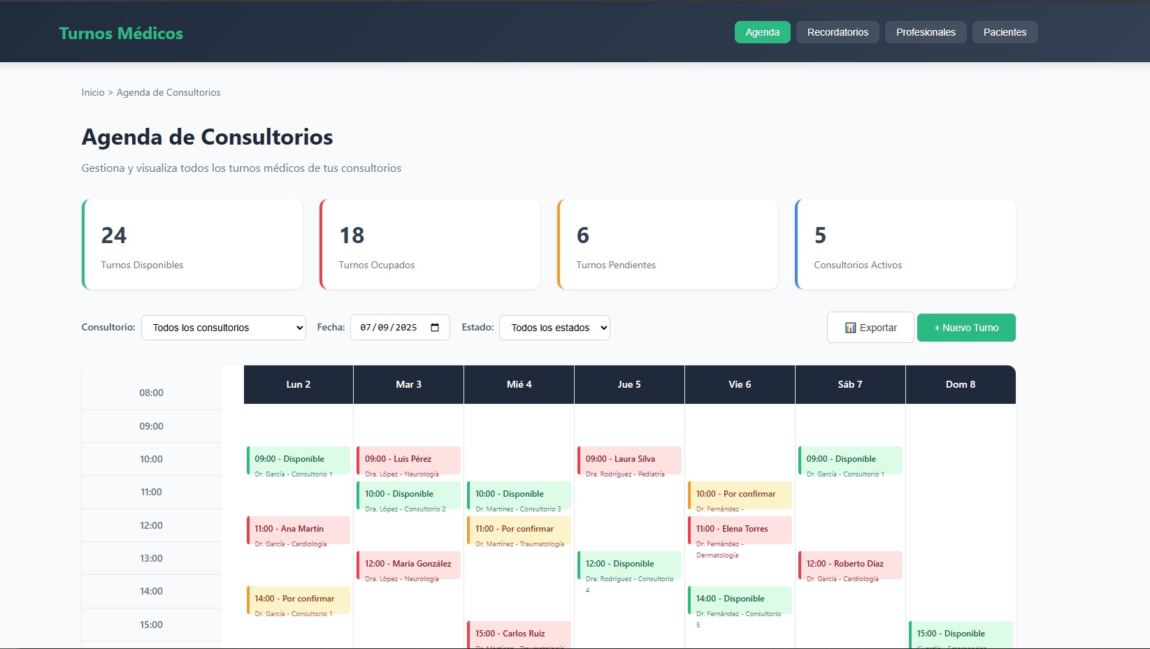Open the Pacientes tab
The width and height of the screenshot is (1150, 649).
coord(1005,32)
